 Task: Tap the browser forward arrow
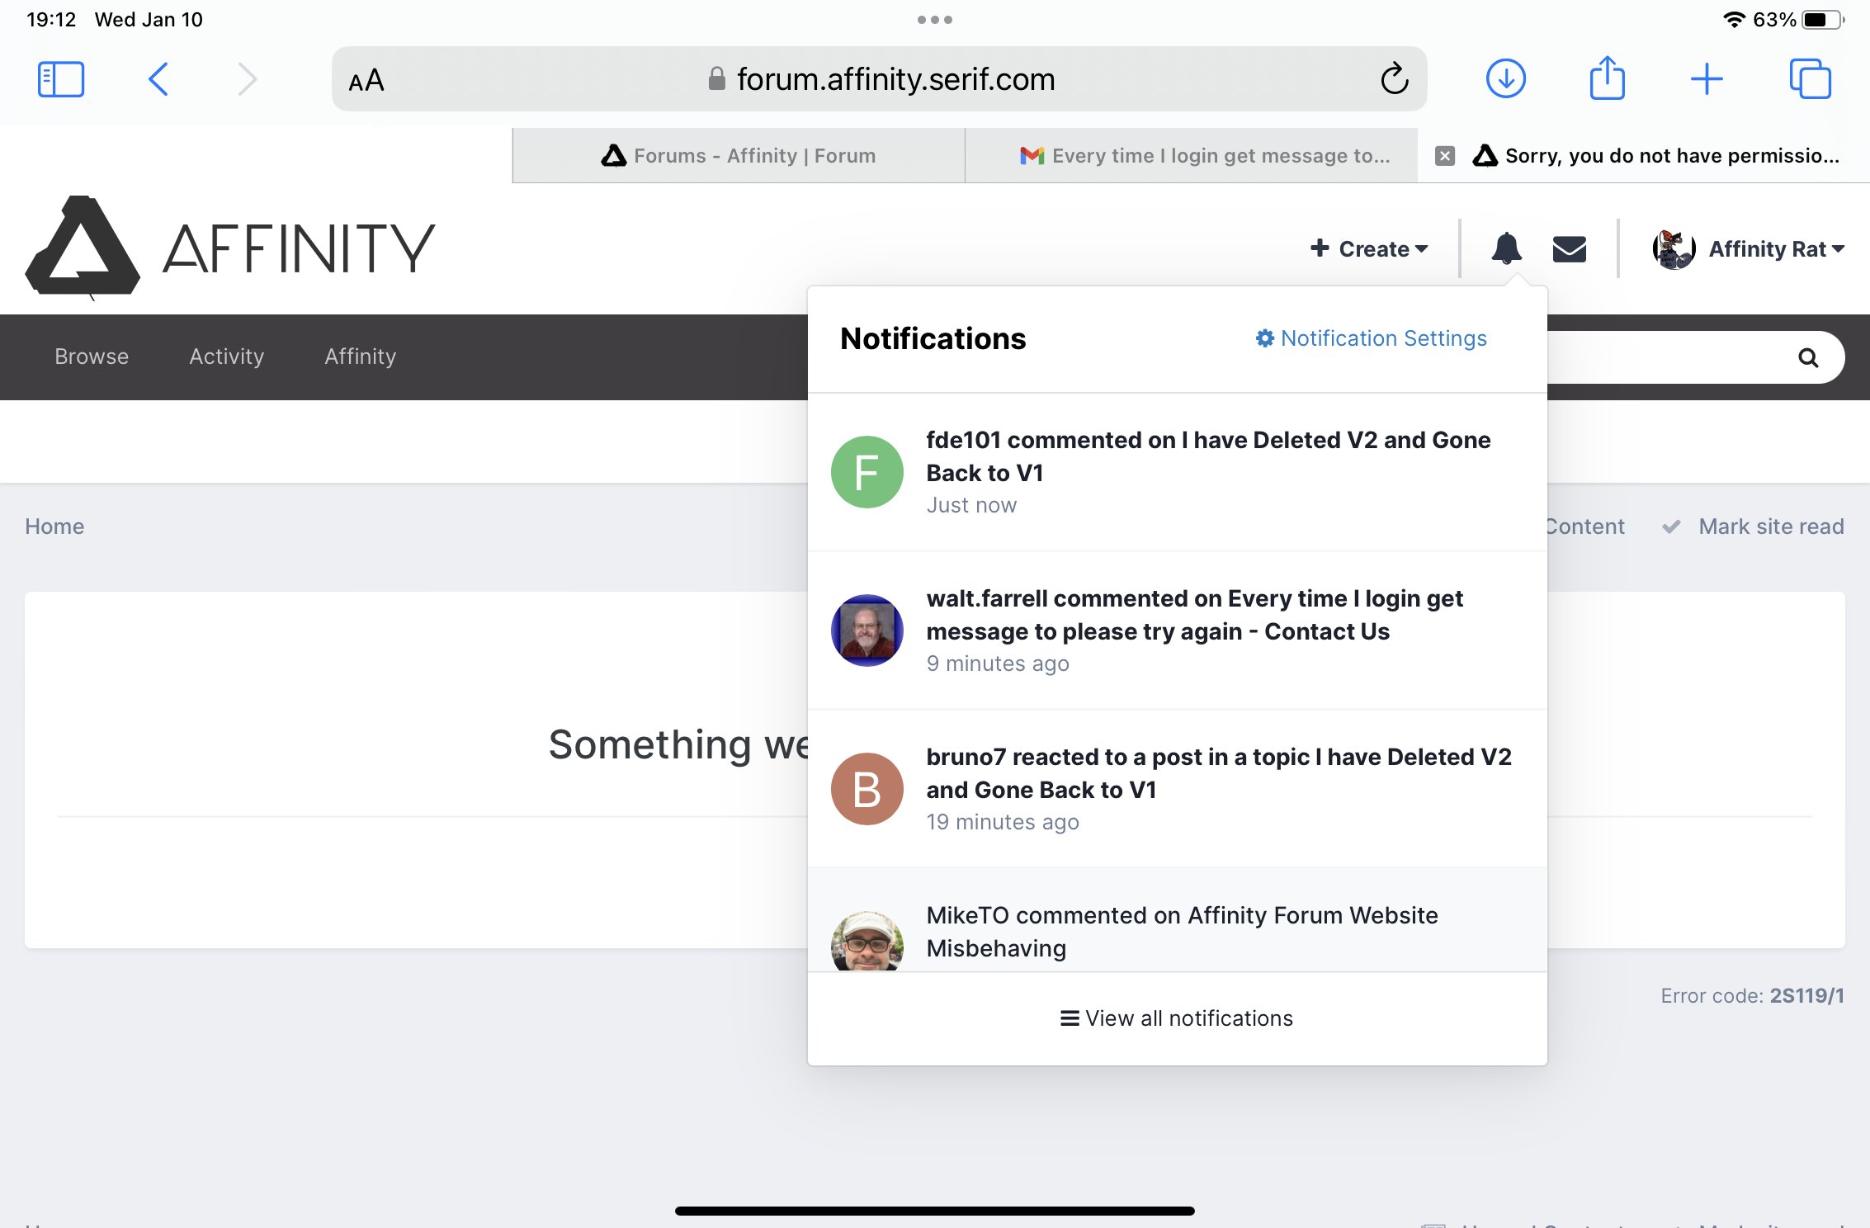247,79
